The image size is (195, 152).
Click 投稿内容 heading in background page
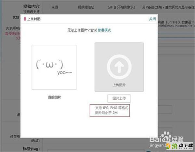(31, 6)
